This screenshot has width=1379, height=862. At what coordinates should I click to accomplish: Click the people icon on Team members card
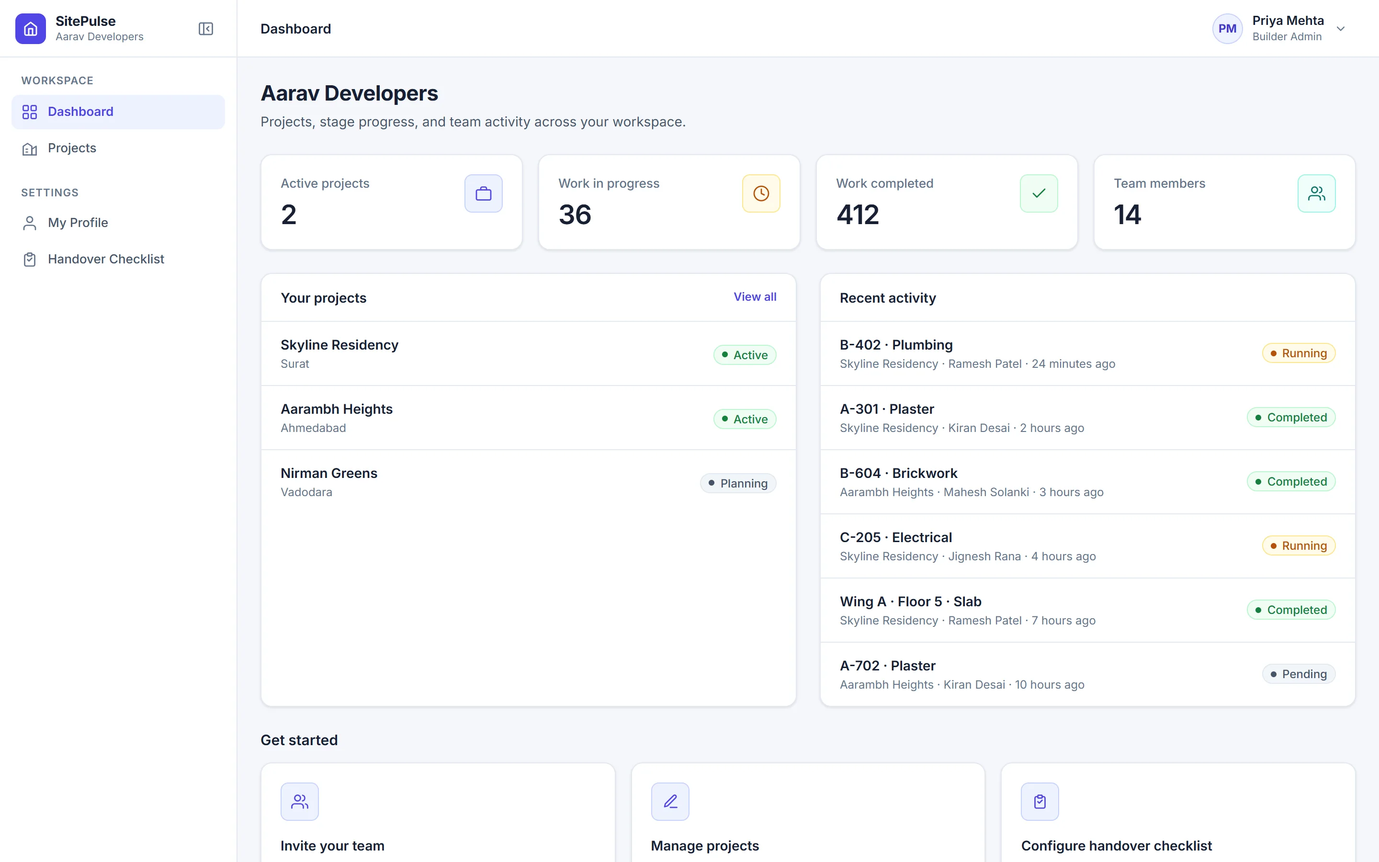click(x=1316, y=193)
